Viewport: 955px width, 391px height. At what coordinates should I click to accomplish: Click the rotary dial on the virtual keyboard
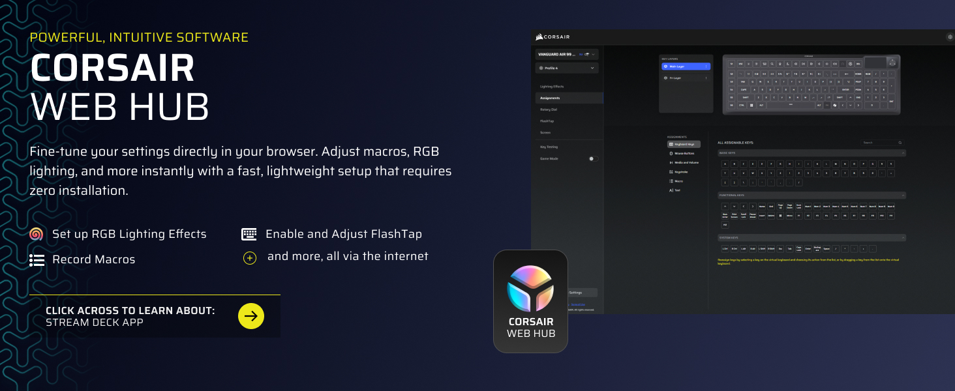[x=892, y=63]
